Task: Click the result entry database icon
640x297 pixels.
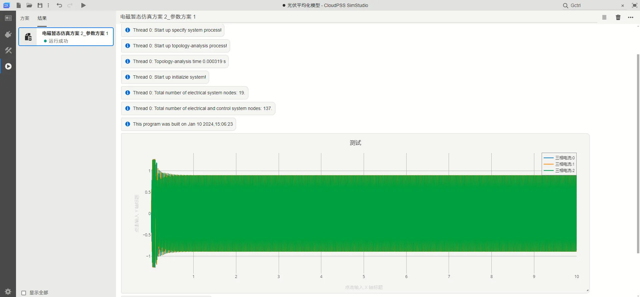Action: click(x=28, y=37)
